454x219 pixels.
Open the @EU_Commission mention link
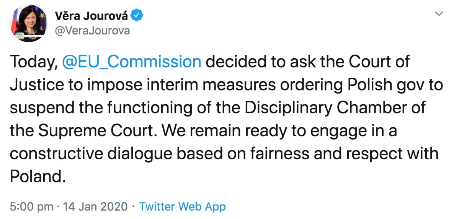click(x=132, y=62)
